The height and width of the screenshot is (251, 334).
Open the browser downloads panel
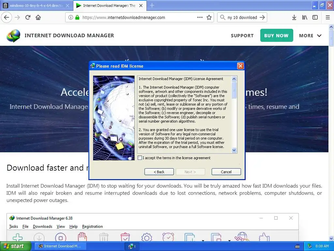click(294, 17)
